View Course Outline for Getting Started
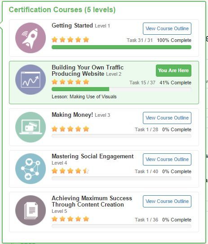The width and height of the screenshot is (208, 244). point(167,28)
